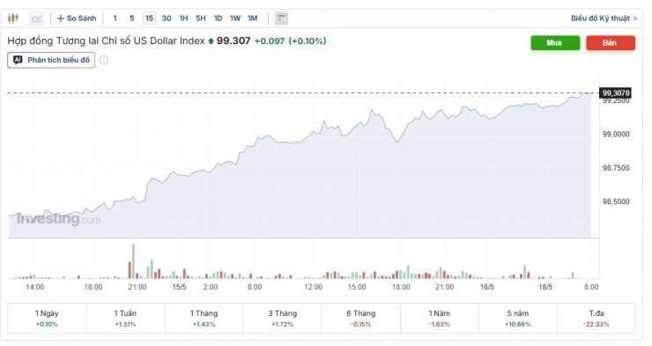
Task: Click the price 99.307 value
Action: pyautogui.click(x=233, y=40)
